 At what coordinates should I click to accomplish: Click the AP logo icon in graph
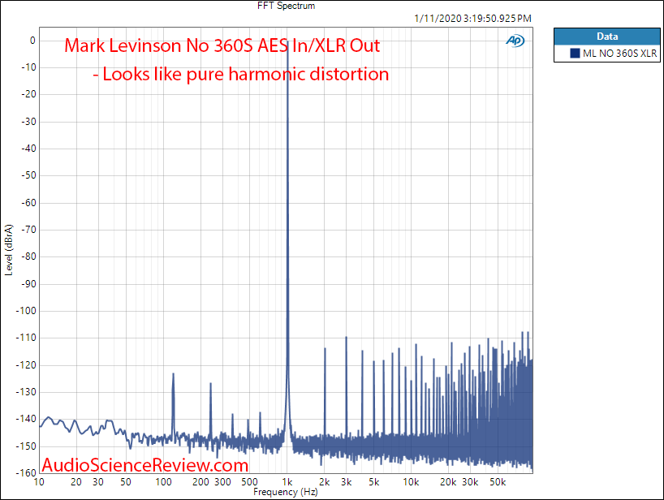(x=515, y=41)
